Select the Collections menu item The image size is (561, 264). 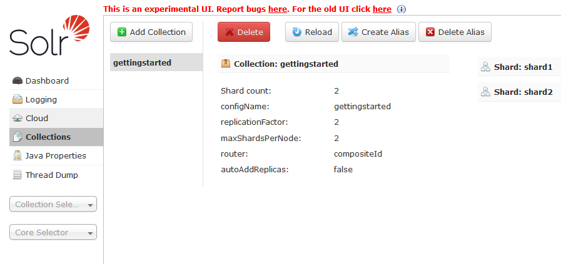pyautogui.click(x=56, y=137)
